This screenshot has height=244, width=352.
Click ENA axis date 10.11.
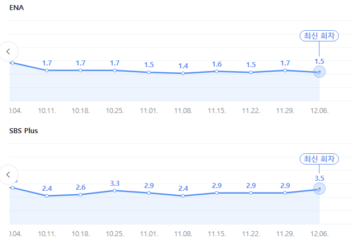pos(47,111)
